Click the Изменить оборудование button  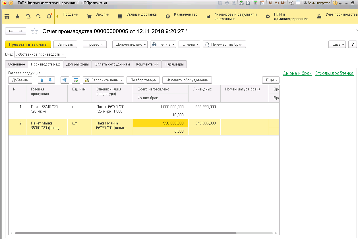click(187, 80)
